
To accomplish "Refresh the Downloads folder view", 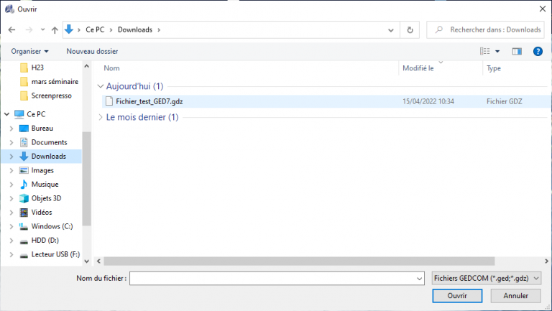I will [410, 29].
